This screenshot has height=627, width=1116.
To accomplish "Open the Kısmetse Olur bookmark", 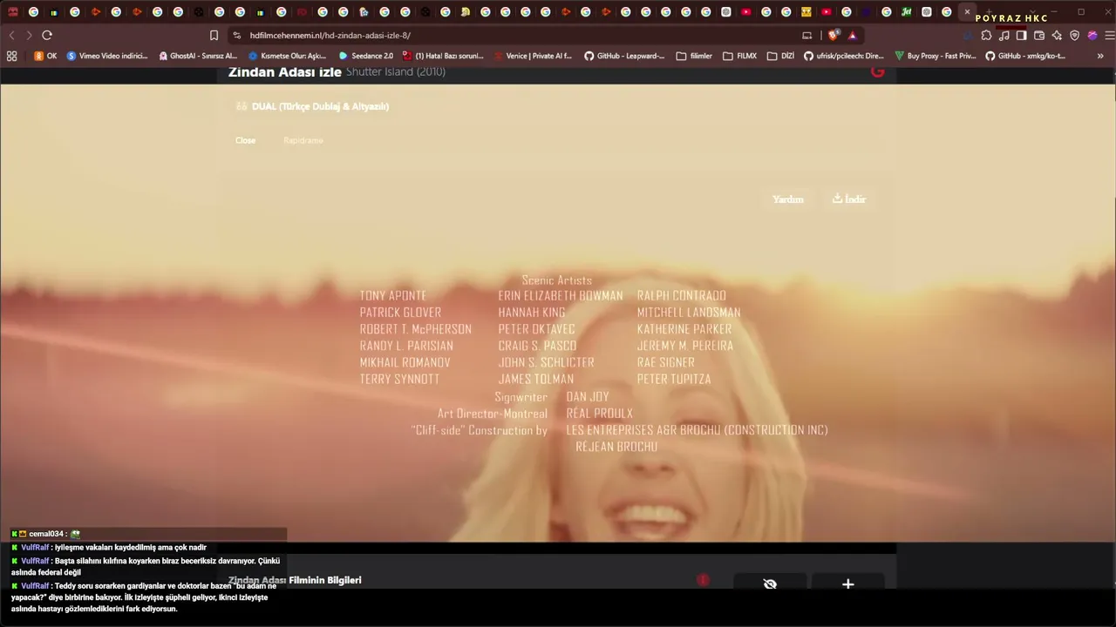I will (287, 56).
